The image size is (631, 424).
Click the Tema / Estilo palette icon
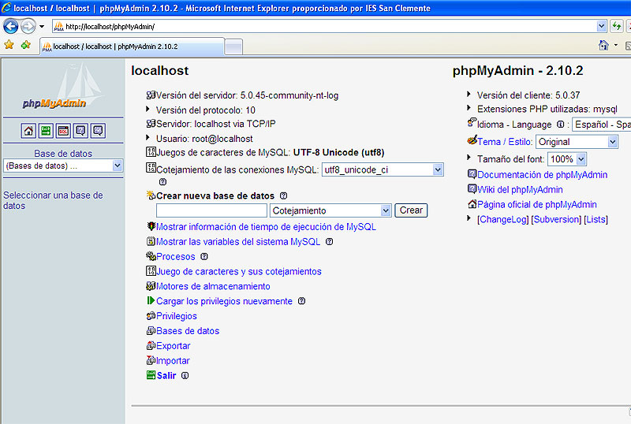(472, 140)
